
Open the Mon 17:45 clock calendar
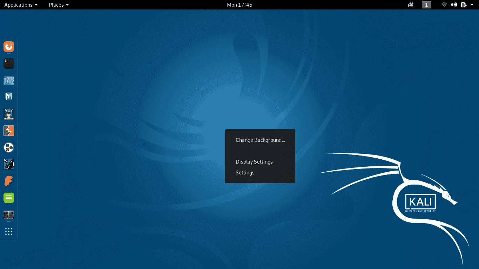coord(239,5)
